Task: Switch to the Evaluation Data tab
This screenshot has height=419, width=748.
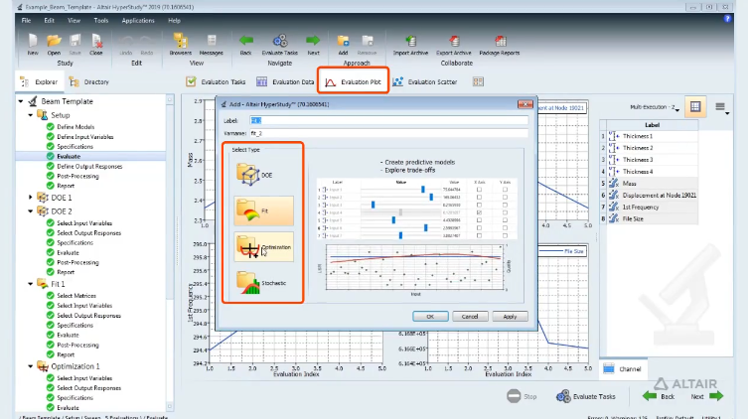Action: (285, 81)
